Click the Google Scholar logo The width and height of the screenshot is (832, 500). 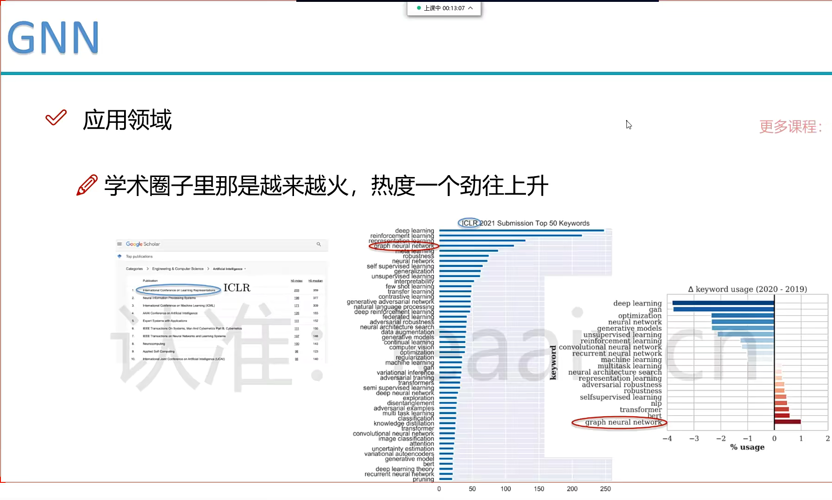[143, 244]
